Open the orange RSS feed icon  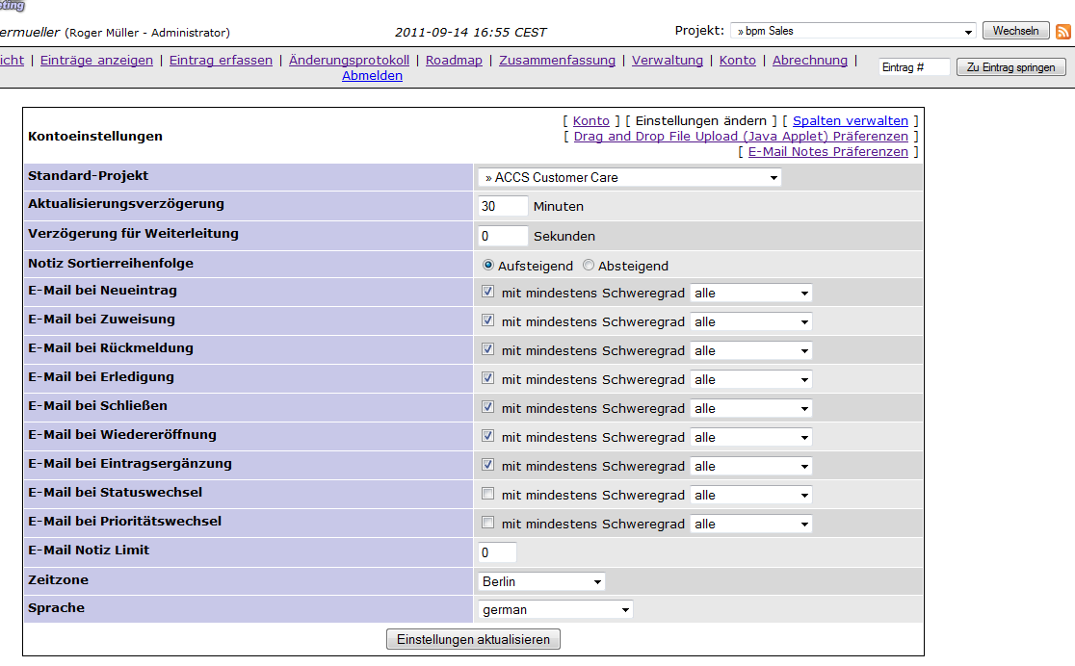(1063, 32)
